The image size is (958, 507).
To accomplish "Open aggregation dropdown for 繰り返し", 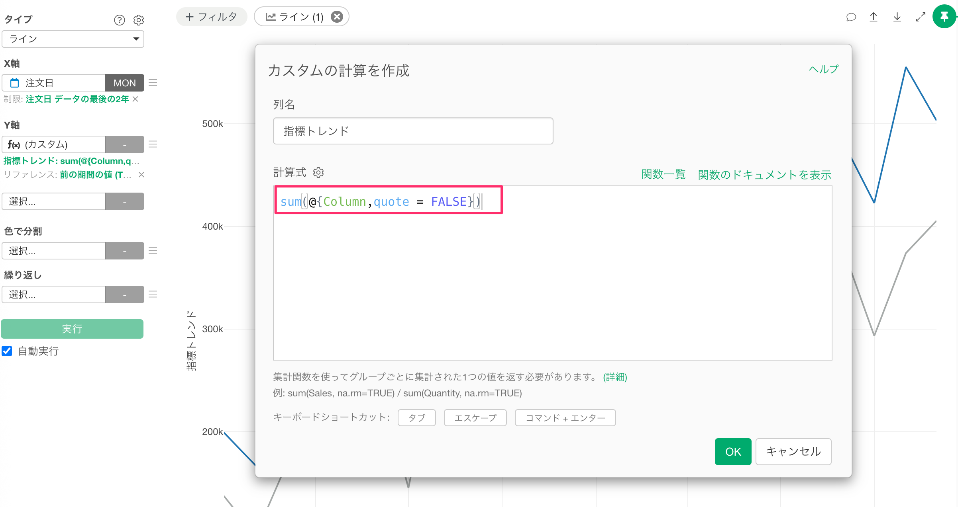I will tap(125, 294).
